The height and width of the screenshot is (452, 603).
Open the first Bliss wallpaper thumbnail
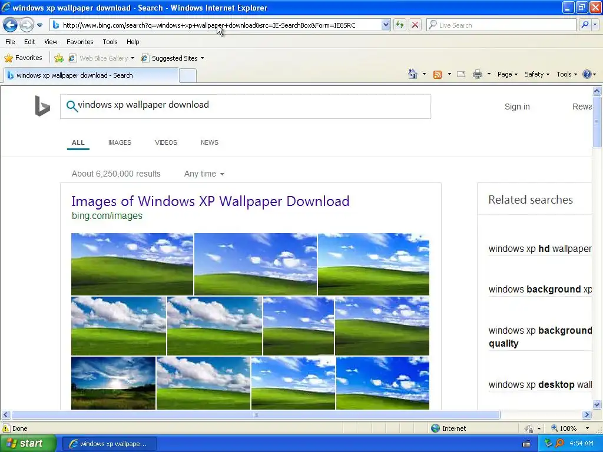click(132, 264)
